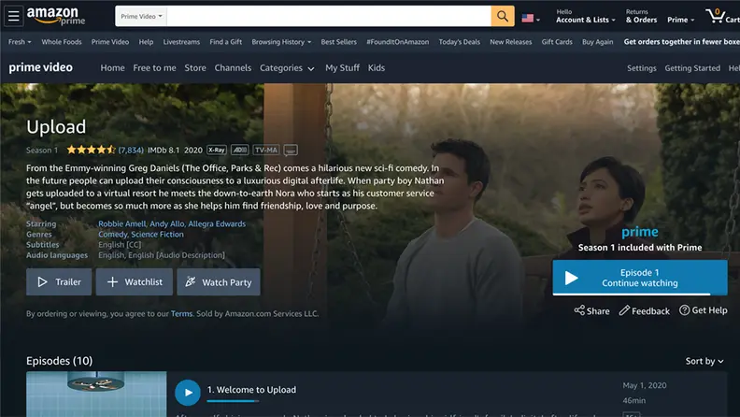
Task: Open Gift Cards
Action: (x=557, y=42)
